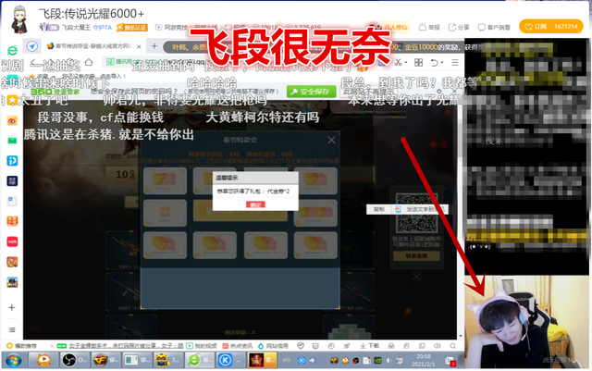Click the 举报 report icon
This screenshot has height=371, width=592.
coord(429,27)
